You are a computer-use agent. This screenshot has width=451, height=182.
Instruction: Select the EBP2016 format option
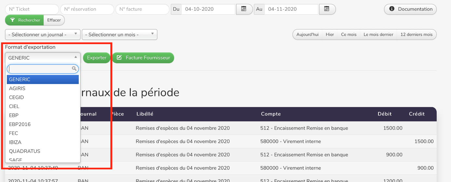tap(20, 124)
